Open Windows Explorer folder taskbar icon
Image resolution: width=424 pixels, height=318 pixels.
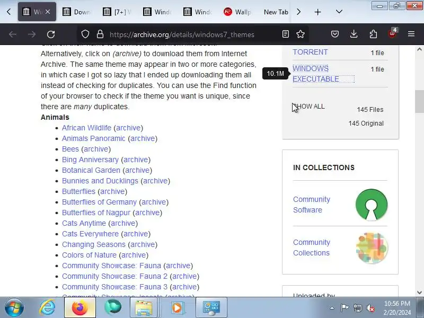pyautogui.click(x=144, y=308)
